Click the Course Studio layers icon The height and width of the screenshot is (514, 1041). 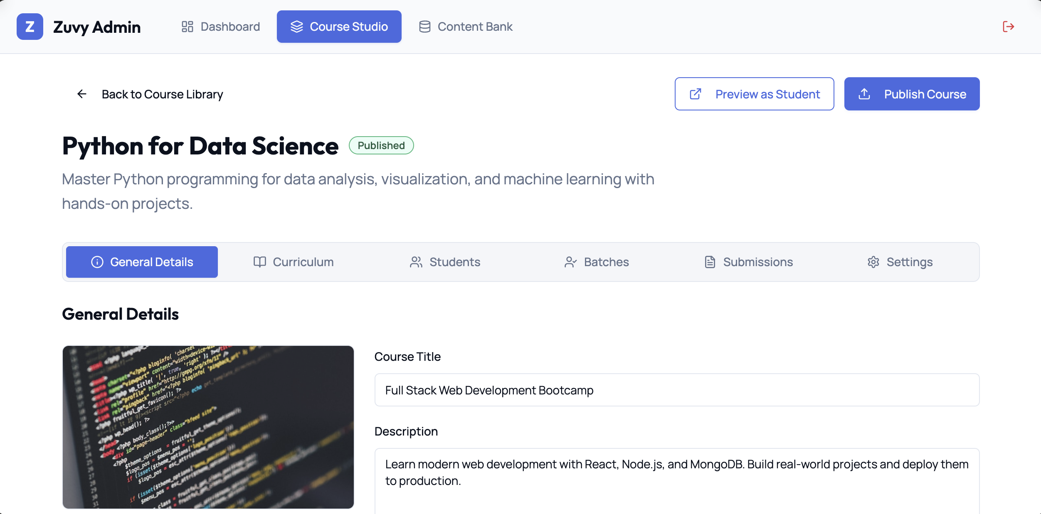pyautogui.click(x=296, y=27)
